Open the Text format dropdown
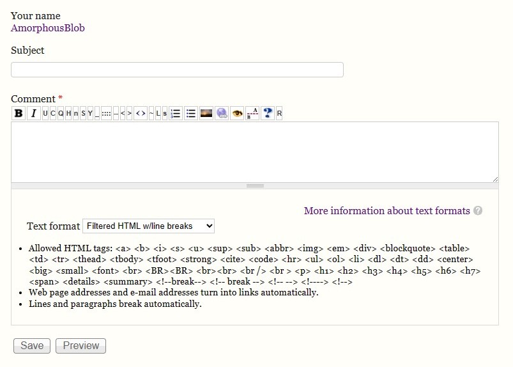This screenshot has height=367, width=513. 148,226
